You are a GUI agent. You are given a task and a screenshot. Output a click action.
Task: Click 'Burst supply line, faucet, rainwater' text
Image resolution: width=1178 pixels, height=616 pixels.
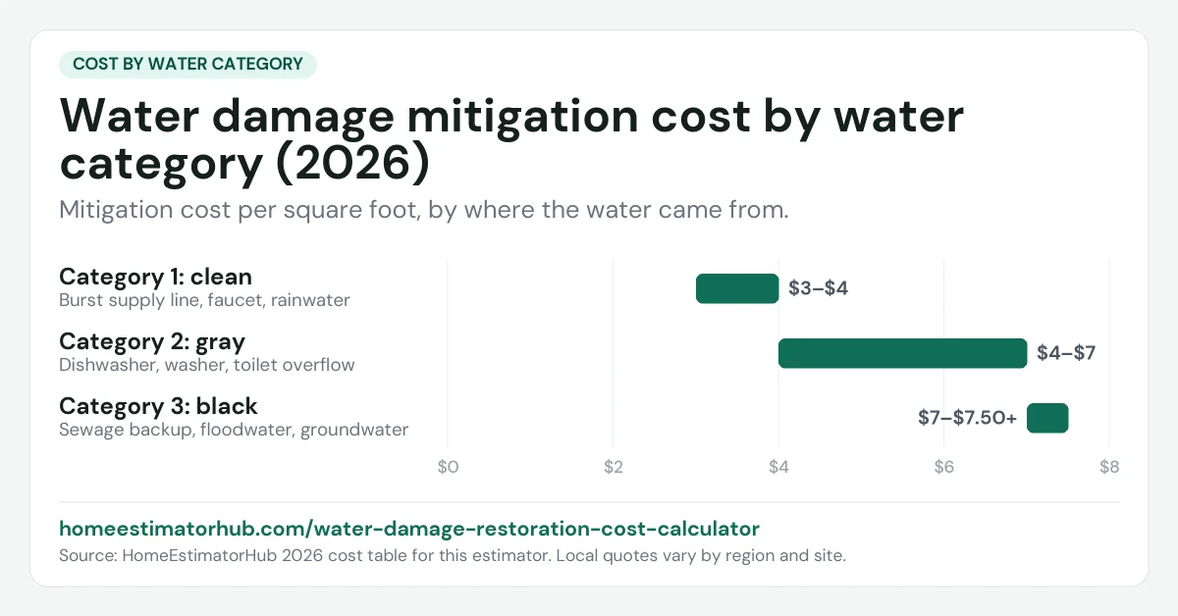click(204, 300)
